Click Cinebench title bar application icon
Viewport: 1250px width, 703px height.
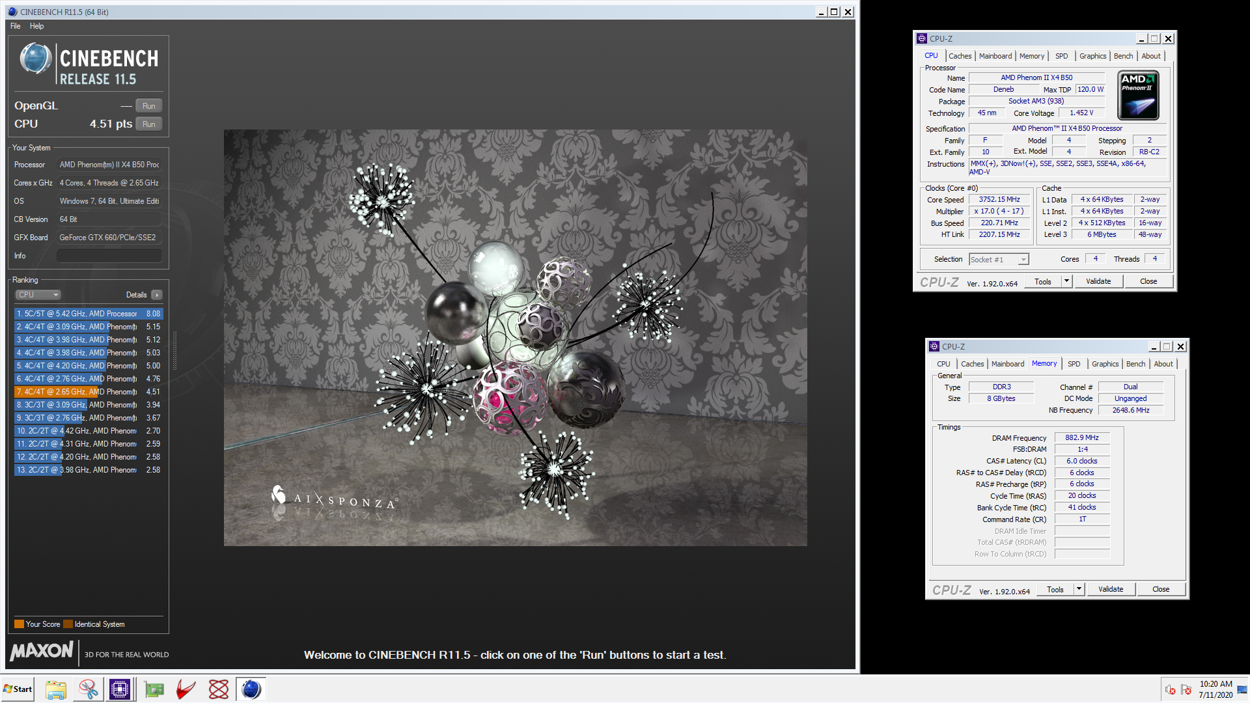[12, 12]
